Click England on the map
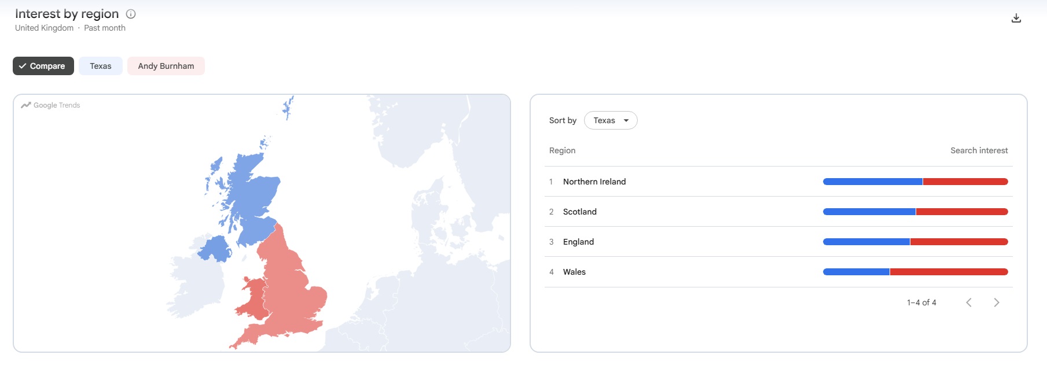The height and width of the screenshot is (384, 1047). pyautogui.click(x=289, y=289)
